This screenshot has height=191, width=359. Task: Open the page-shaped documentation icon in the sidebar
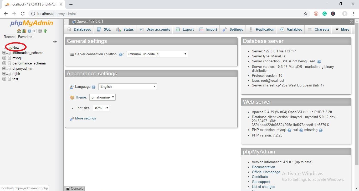34,31
